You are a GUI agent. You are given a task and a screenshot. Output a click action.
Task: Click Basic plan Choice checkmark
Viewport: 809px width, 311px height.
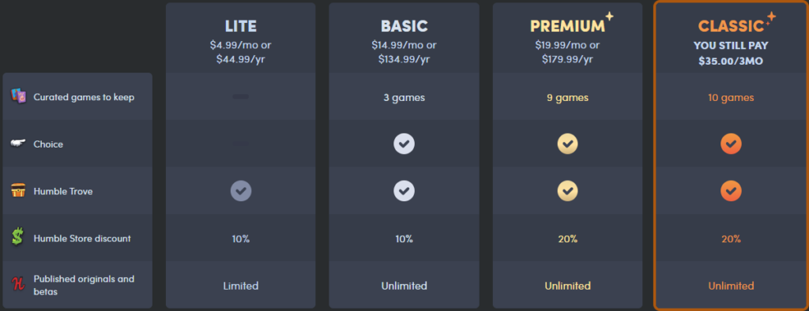tap(404, 144)
